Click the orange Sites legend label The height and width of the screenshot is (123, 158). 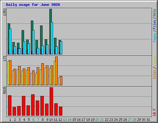point(155,74)
